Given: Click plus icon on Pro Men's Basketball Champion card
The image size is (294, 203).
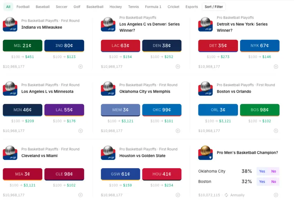Looking at the screenshot, I should [276, 195].
